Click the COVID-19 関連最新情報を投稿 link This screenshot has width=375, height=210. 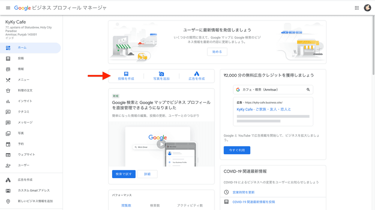coord(253,202)
